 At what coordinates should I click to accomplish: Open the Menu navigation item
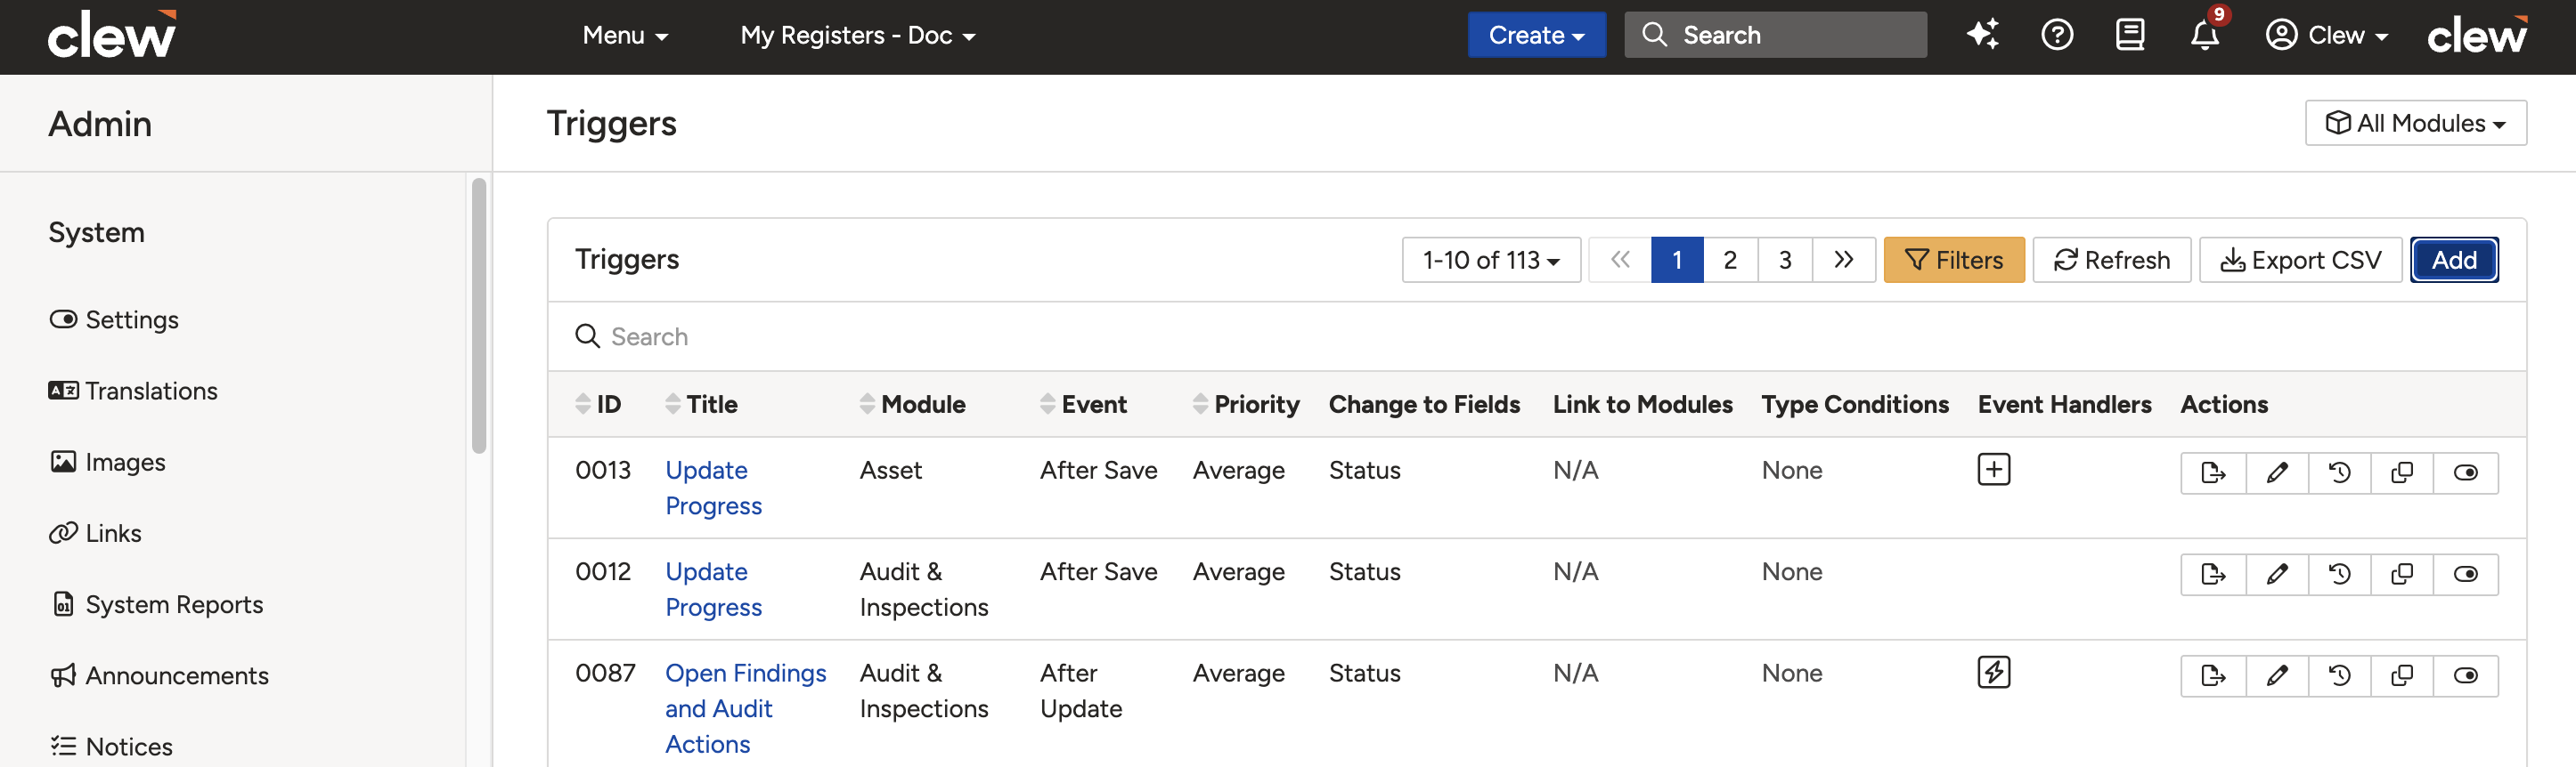(625, 35)
